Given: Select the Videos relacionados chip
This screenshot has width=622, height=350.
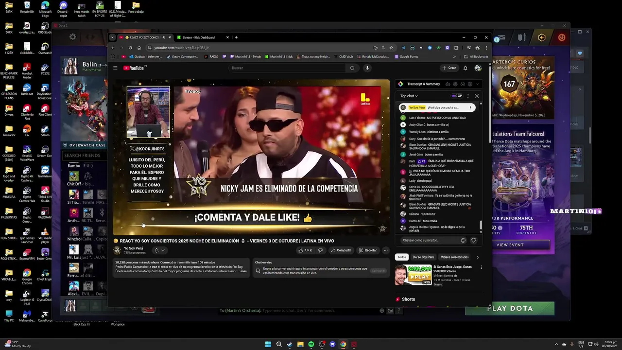Looking at the screenshot, I should tap(454, 257).
